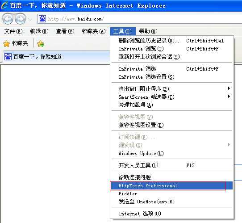Viewport: 242px width, 223px height.
Task: Click the add to favorites bar star icon
Action: click(41, 44)
